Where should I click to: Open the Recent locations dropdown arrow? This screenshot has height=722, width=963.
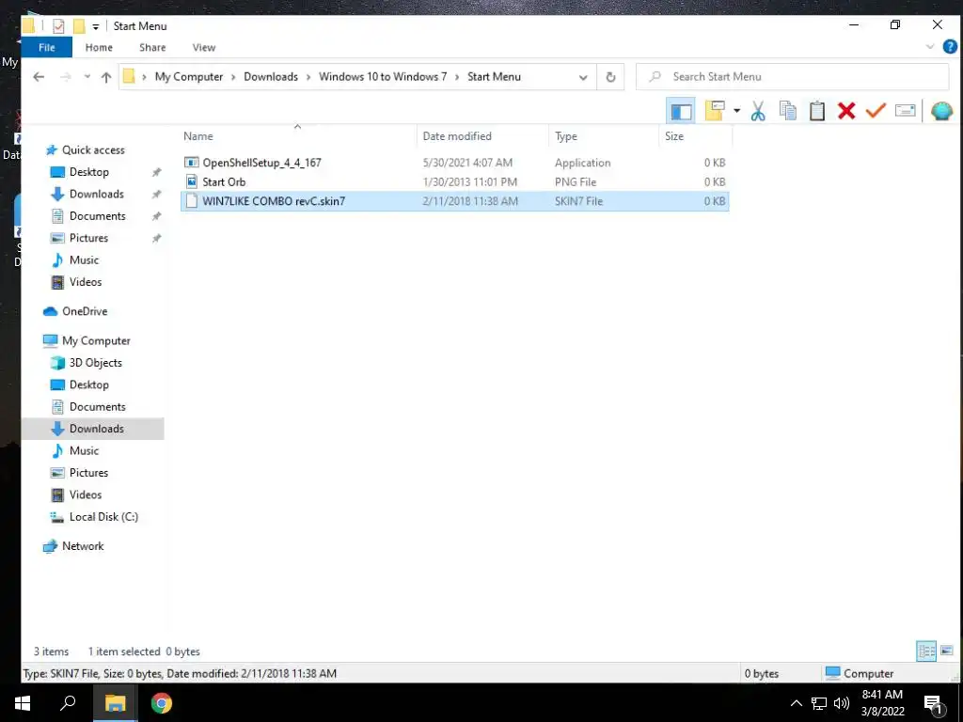click(x=87, y=77)
